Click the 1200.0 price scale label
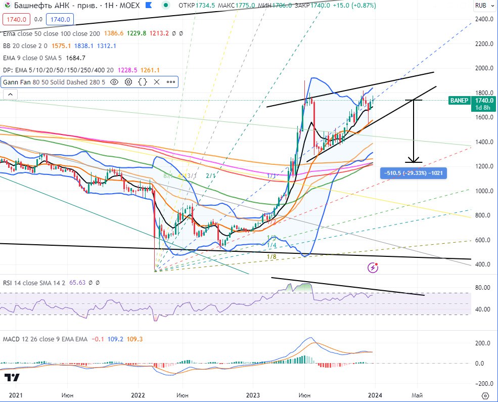This screenshot has width=498, height=402. pyautogui.click(x=484, y=166)
